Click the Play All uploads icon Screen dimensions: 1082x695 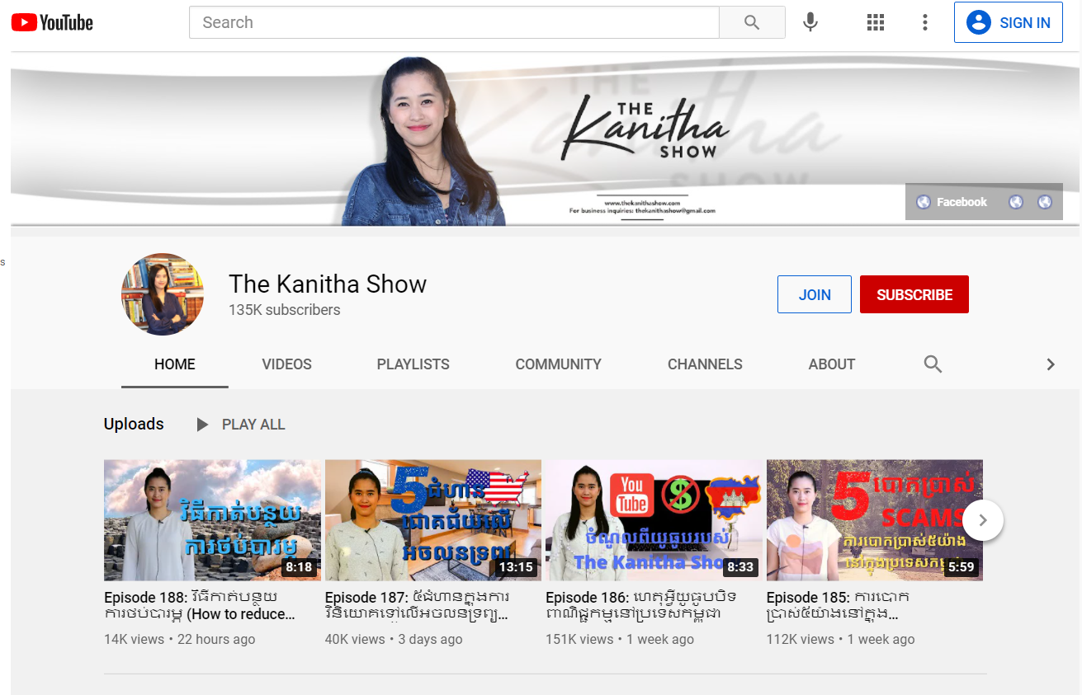click(202, 424)
